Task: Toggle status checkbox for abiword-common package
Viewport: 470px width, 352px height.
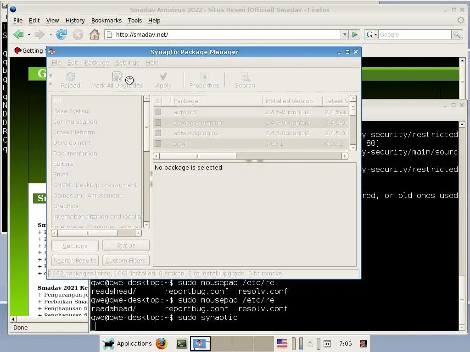Action: coord(158,122)
